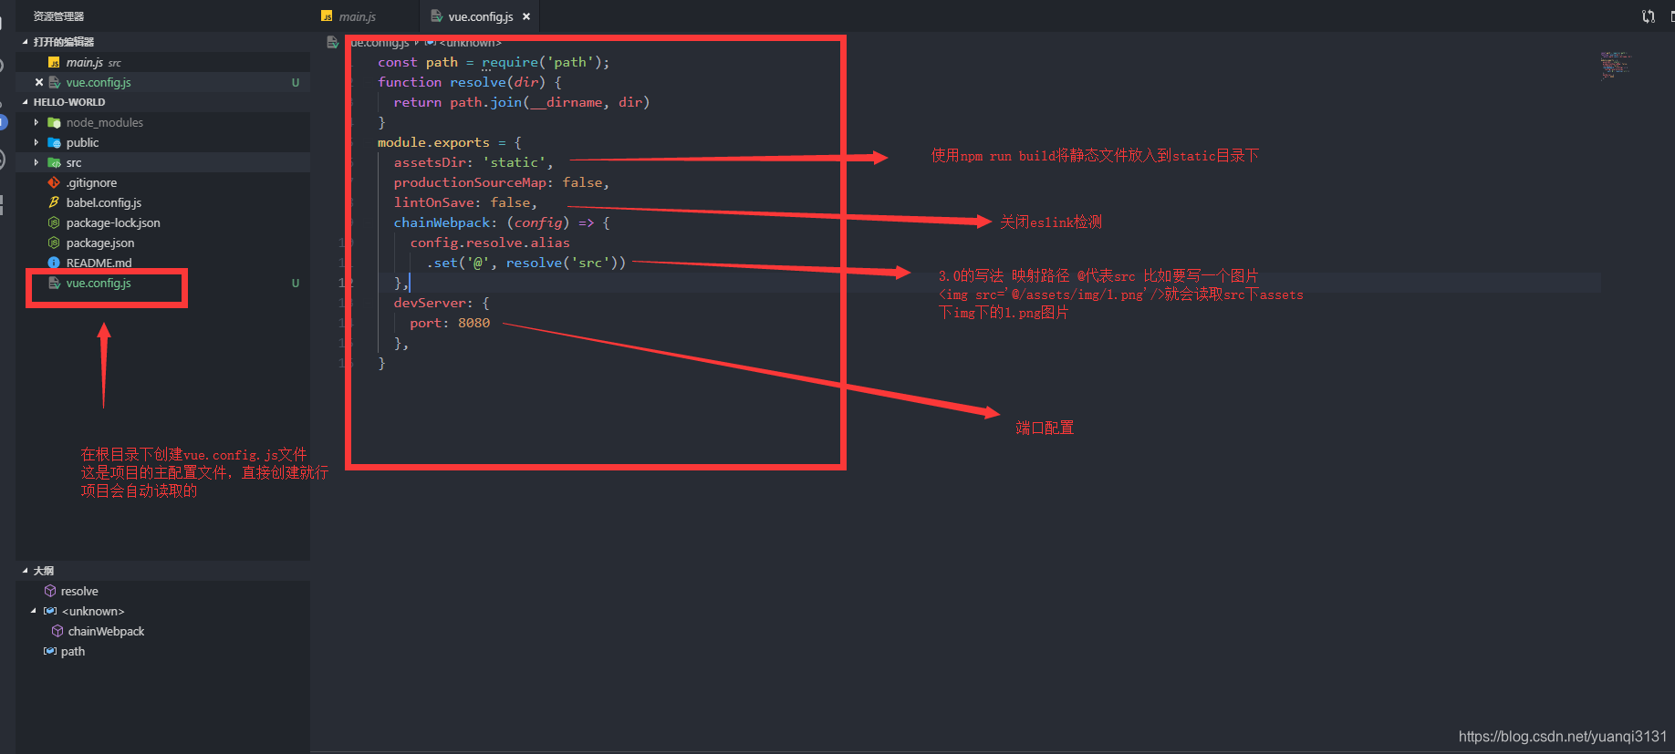
Task: Click the line function resolve(dir) {
Action: tap(470, 82)
